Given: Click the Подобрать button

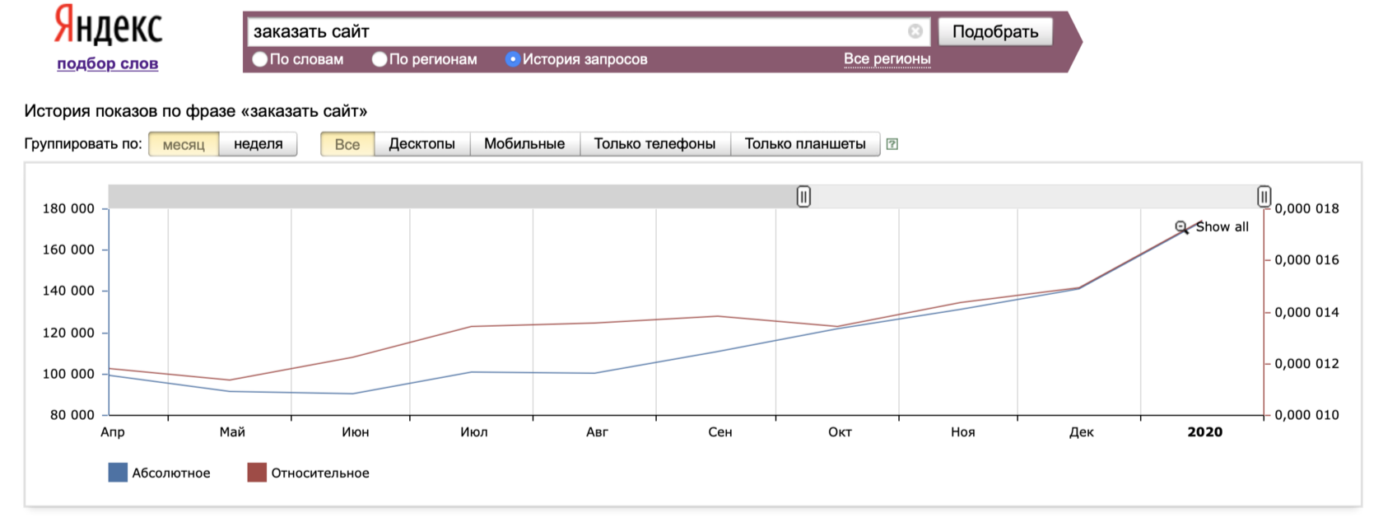Looking at the screenshot, I should coord(995,31).
